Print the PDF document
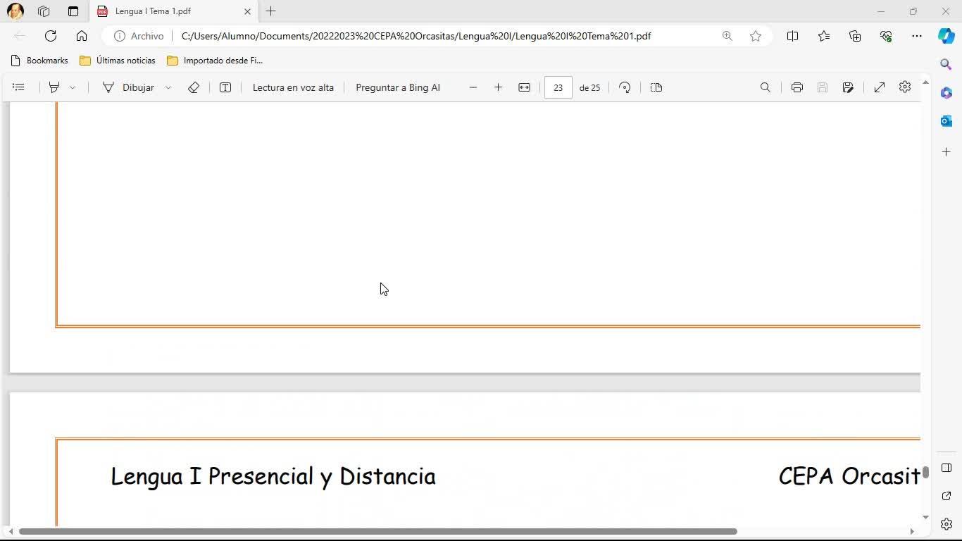Image resolution: width=962 pixels, height=541 pixels. [x=797, y=87]
